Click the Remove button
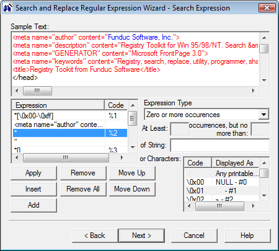 coord(83,173)
